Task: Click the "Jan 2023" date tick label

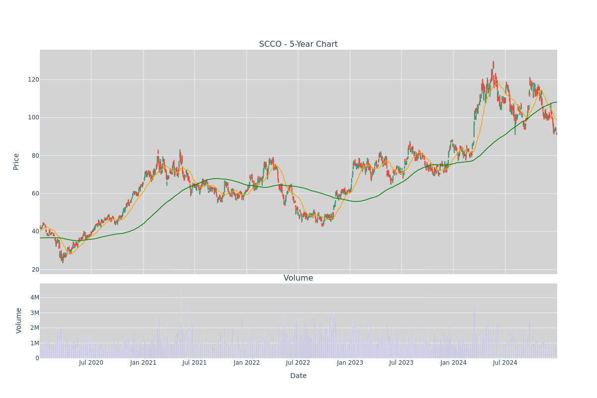Action: [x=350, y=363]
